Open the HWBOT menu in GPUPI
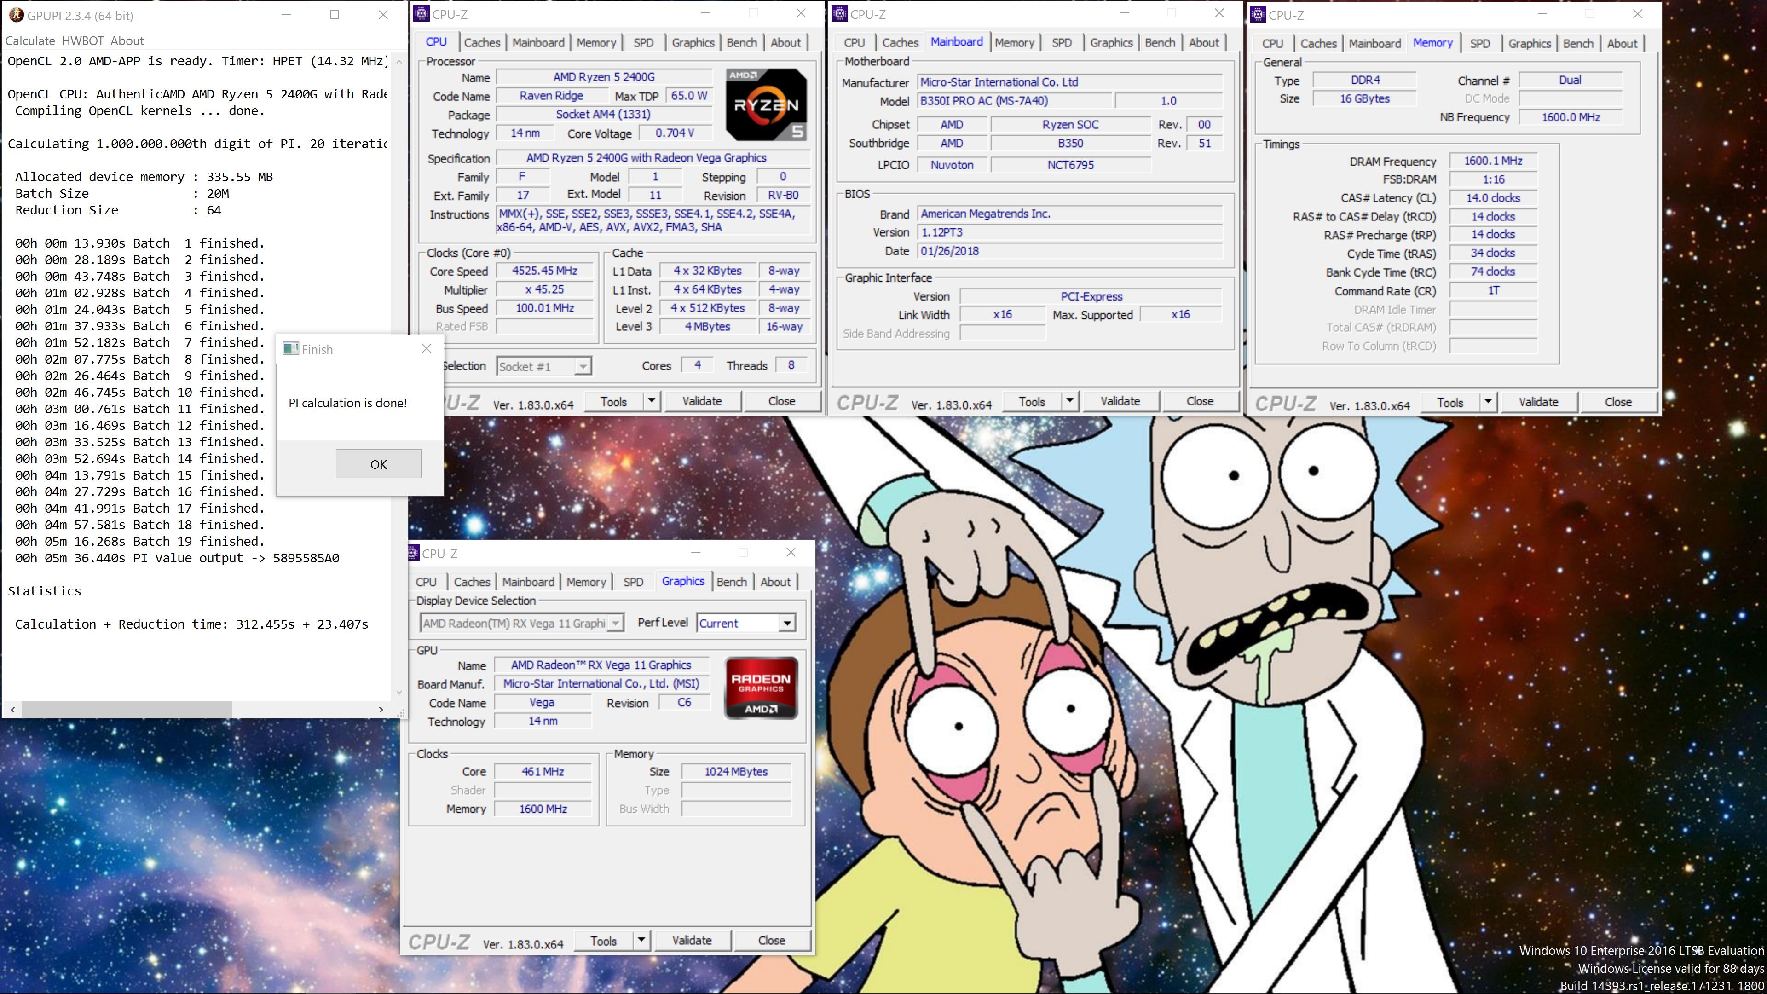This screenshot has width=1767, height=994. tap(83, 40)
